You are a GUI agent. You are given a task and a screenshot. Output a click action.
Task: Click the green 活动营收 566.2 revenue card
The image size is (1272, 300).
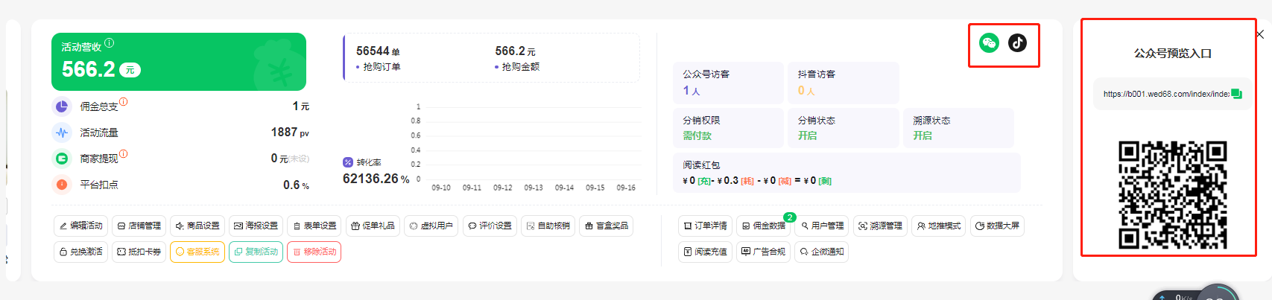179,62
